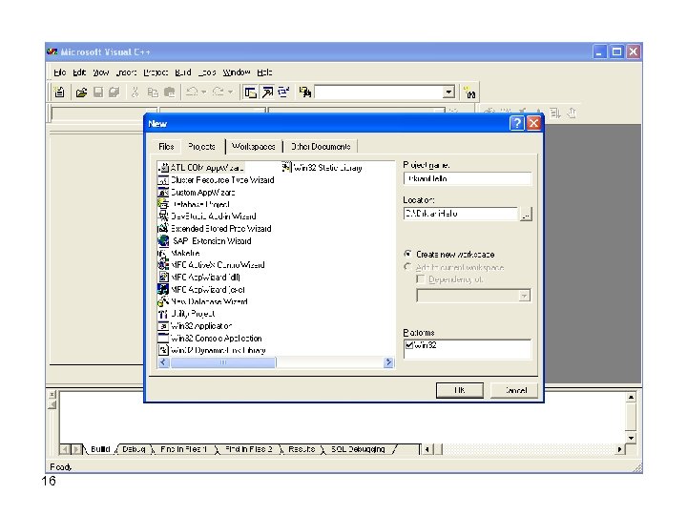Toggle the Dependency of checkbox

(421, 279)
